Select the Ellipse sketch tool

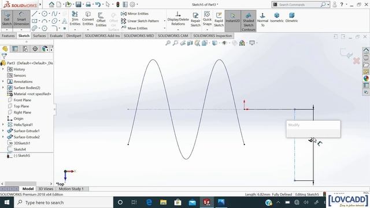(x=54, y=21)
